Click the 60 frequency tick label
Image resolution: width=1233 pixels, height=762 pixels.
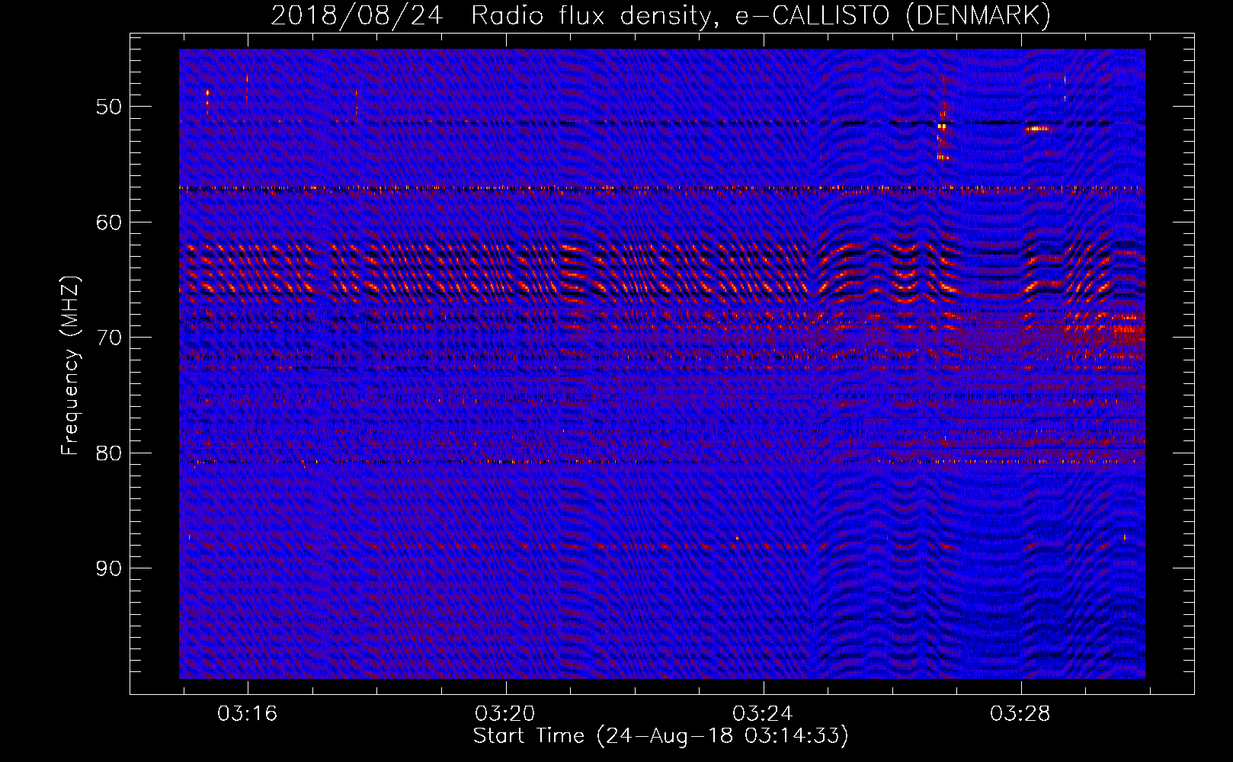[109, 223]
